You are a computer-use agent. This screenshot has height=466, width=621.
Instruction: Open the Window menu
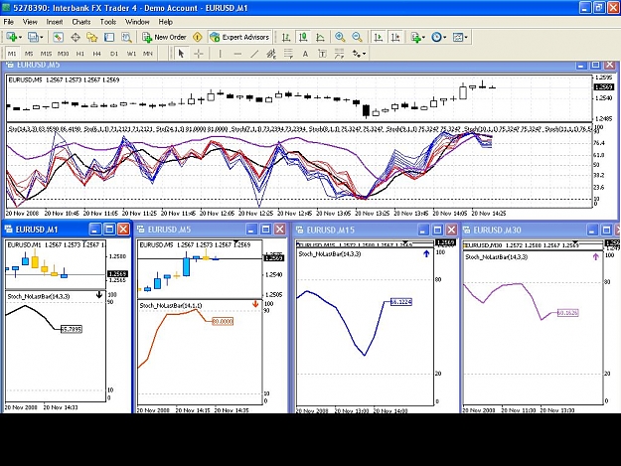pos(137,22)
